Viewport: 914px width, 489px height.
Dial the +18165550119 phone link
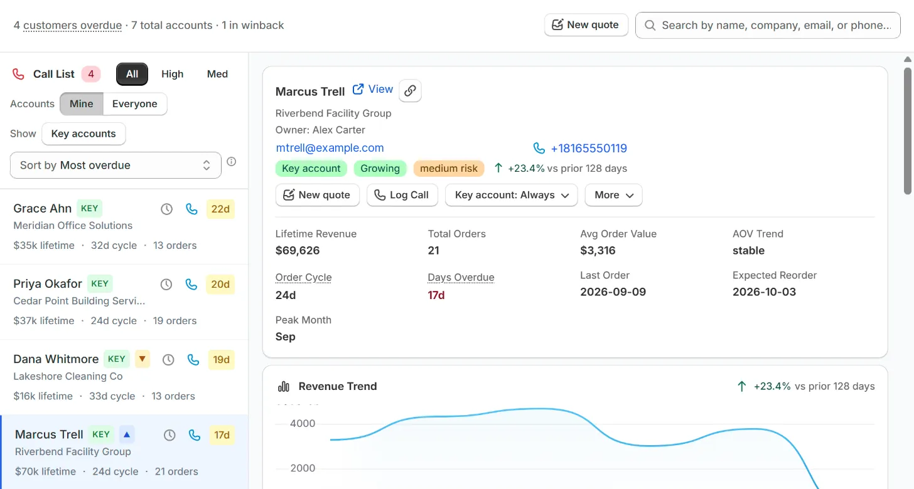(589, 149)
